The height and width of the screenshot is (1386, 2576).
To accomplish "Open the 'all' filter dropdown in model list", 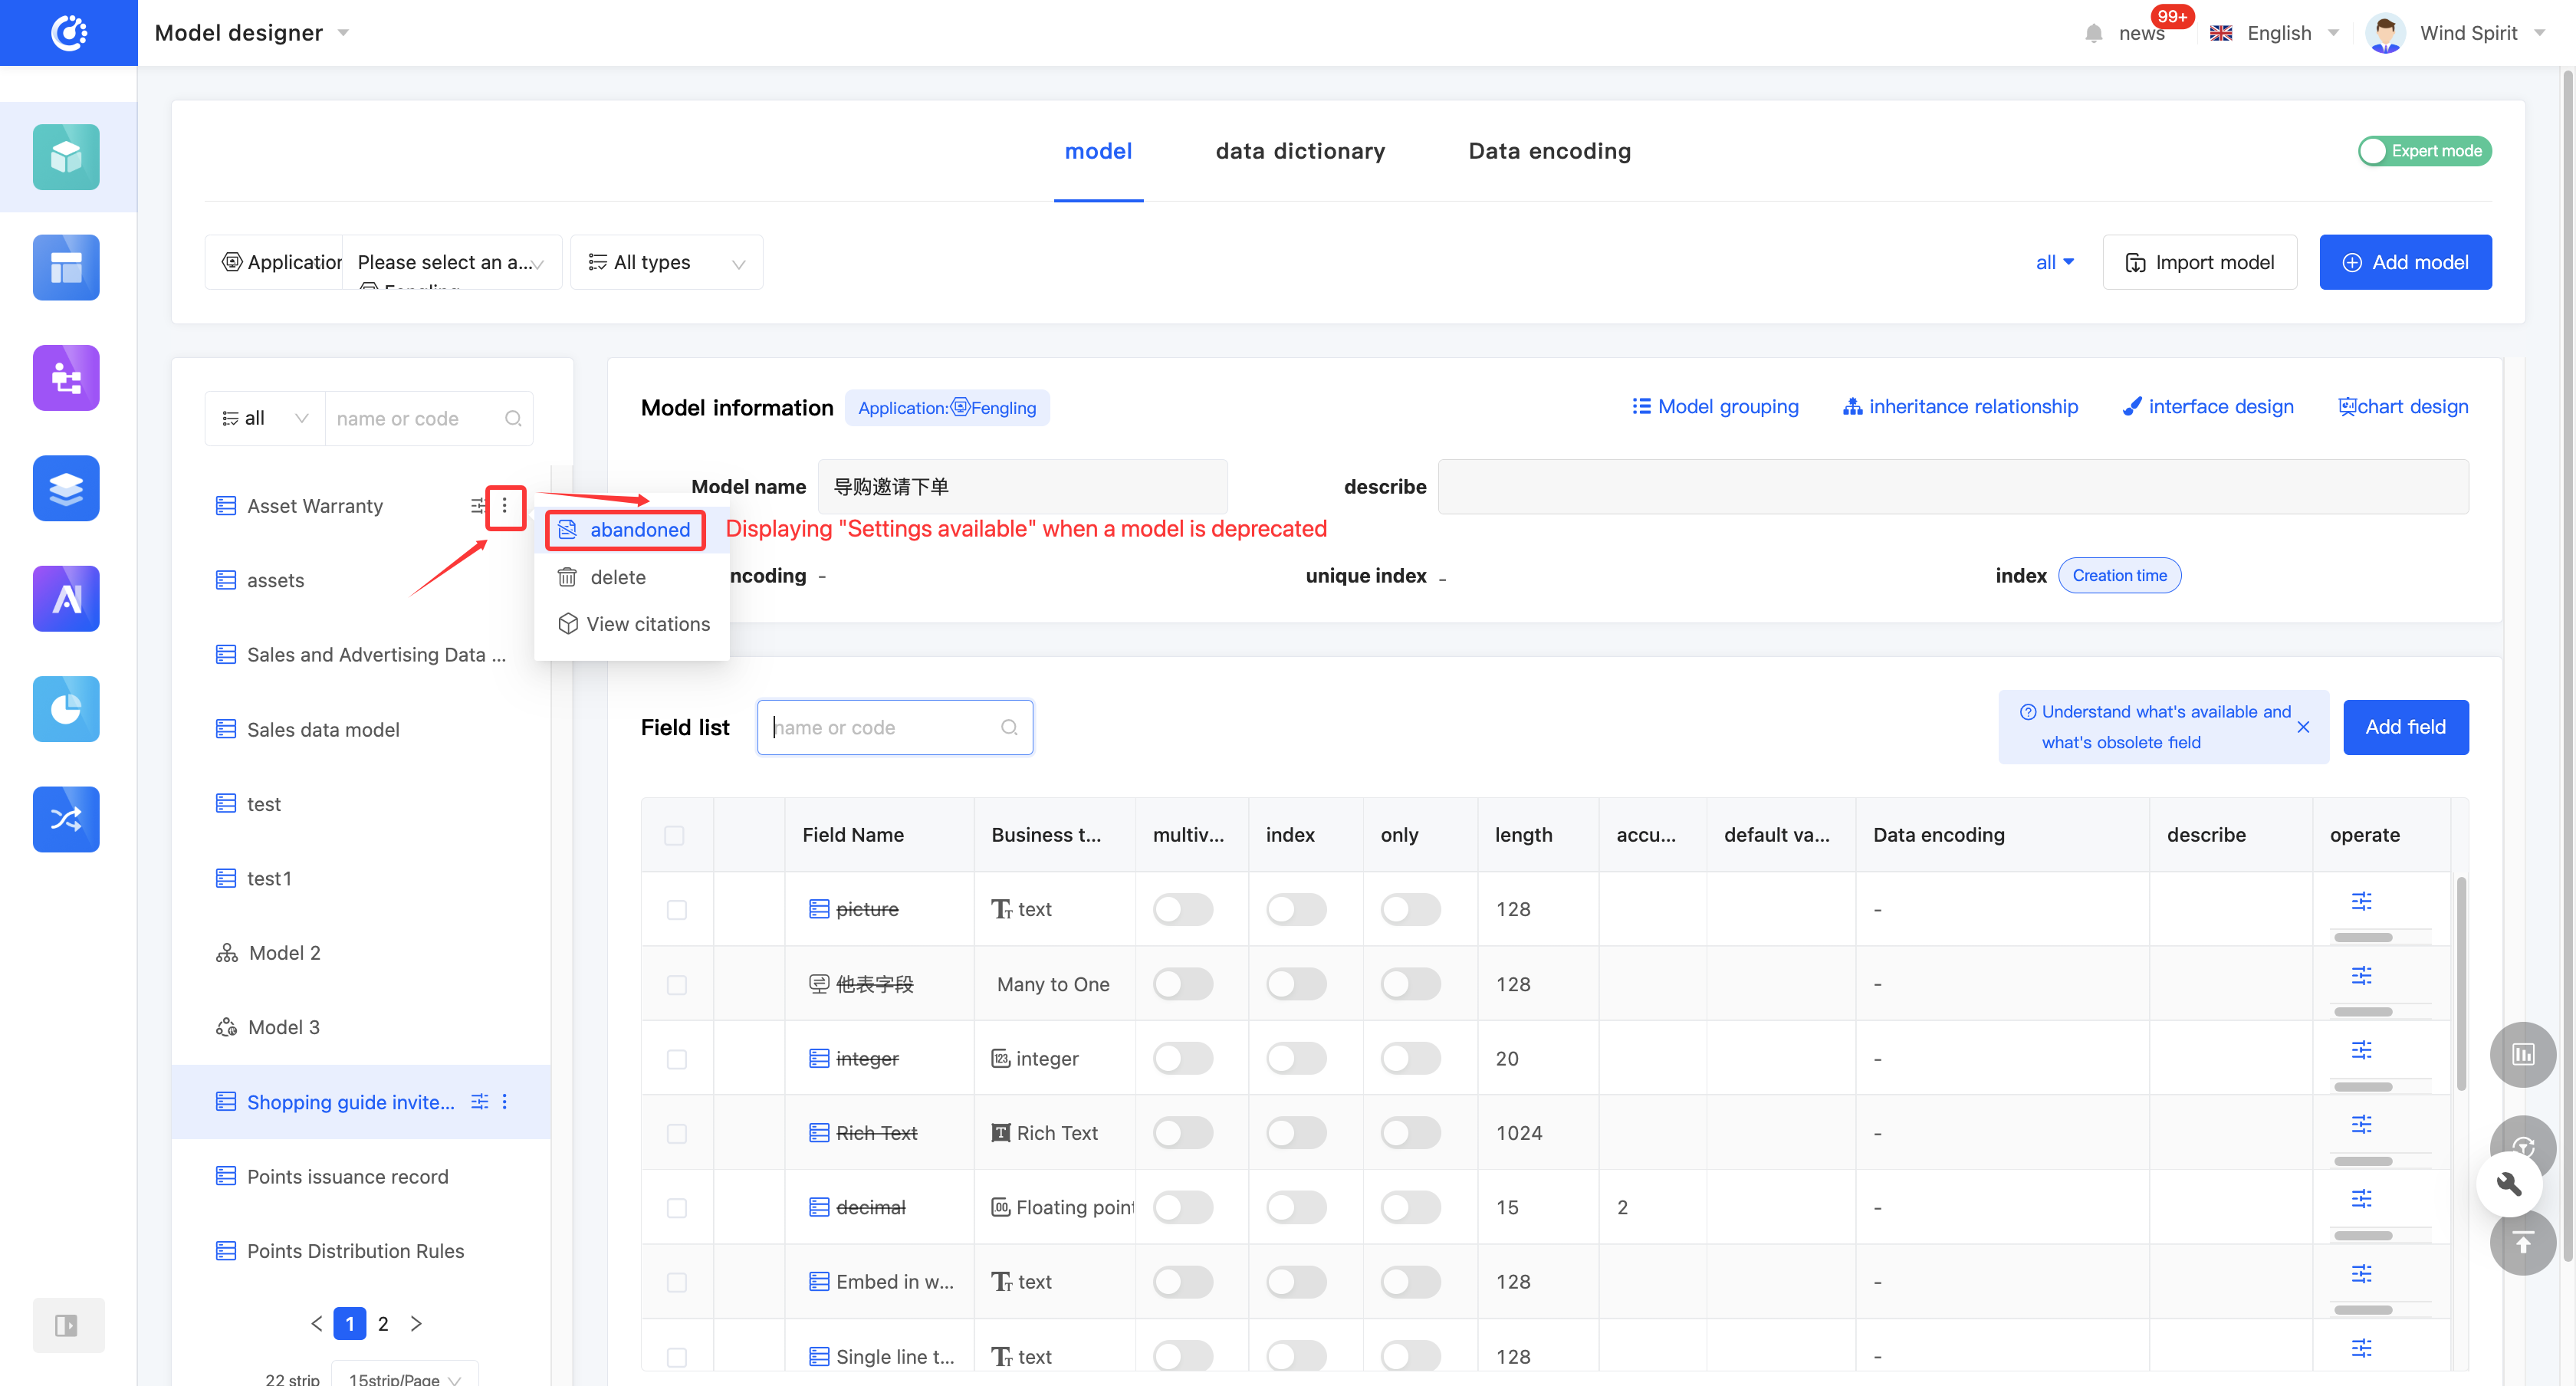I will pyautogui.click(x=265, y=418).
